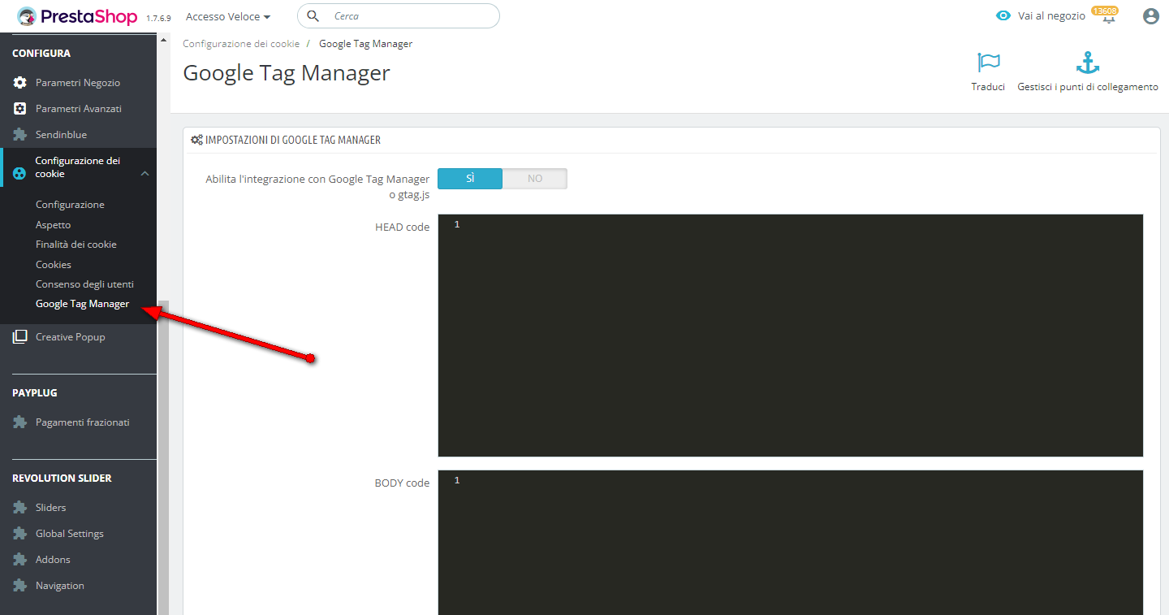Click the Traduci flag icon
This screenshot has width=1169, height=615.
click(x=988, y=63)
